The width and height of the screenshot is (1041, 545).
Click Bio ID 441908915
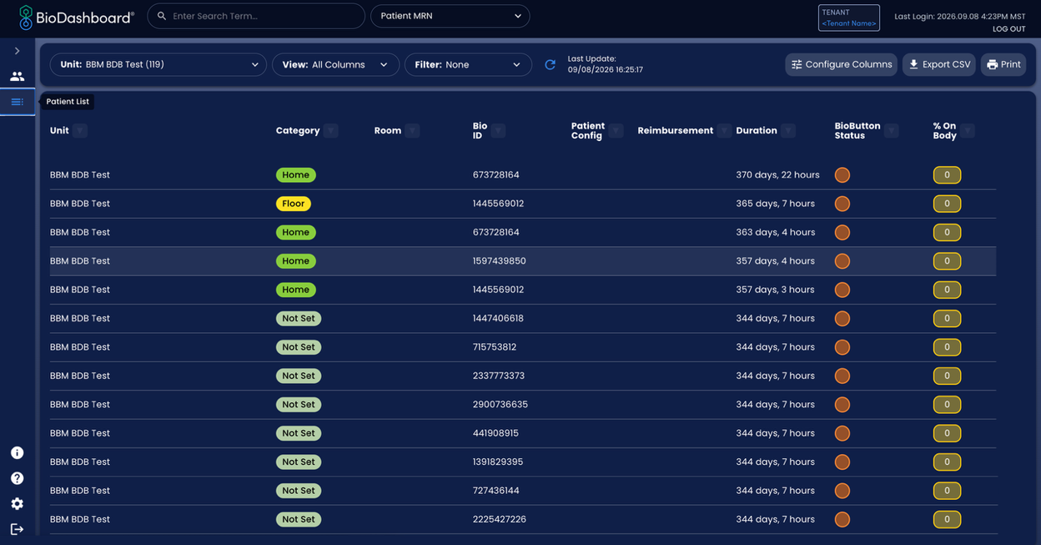[495, 433]
